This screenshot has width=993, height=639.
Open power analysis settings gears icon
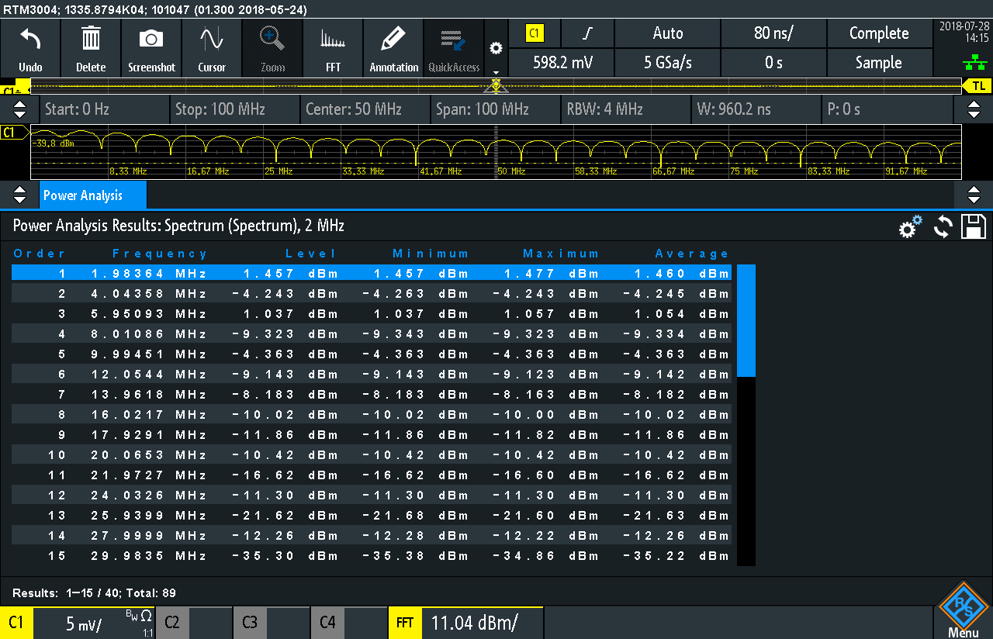click(910, 227)
